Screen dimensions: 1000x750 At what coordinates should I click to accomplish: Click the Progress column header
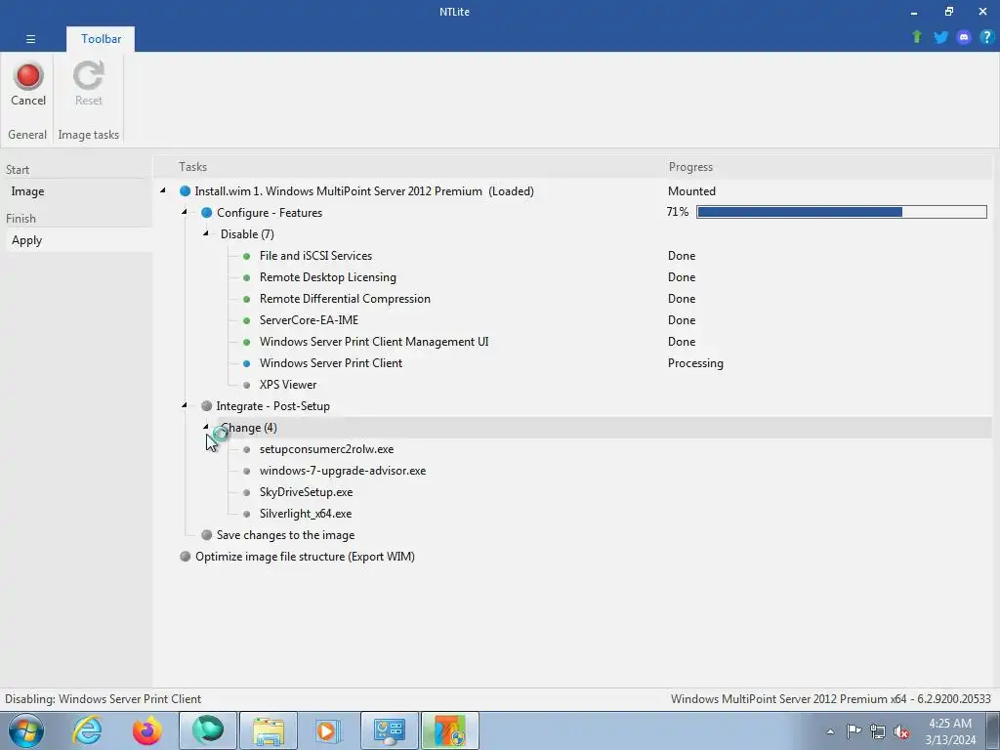tap(690, 167)
